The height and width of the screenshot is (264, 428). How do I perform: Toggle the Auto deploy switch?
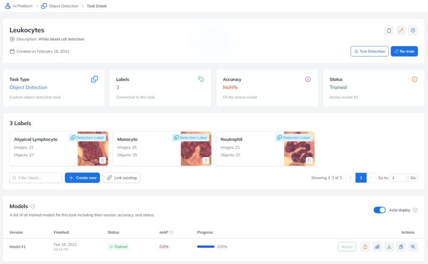380,210
